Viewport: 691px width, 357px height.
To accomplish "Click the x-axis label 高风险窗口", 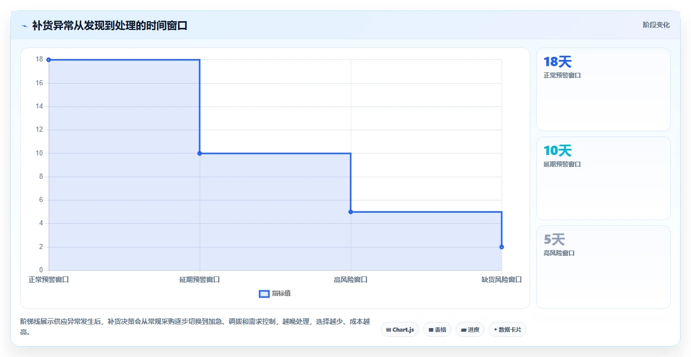I will (x=351, y=280).
